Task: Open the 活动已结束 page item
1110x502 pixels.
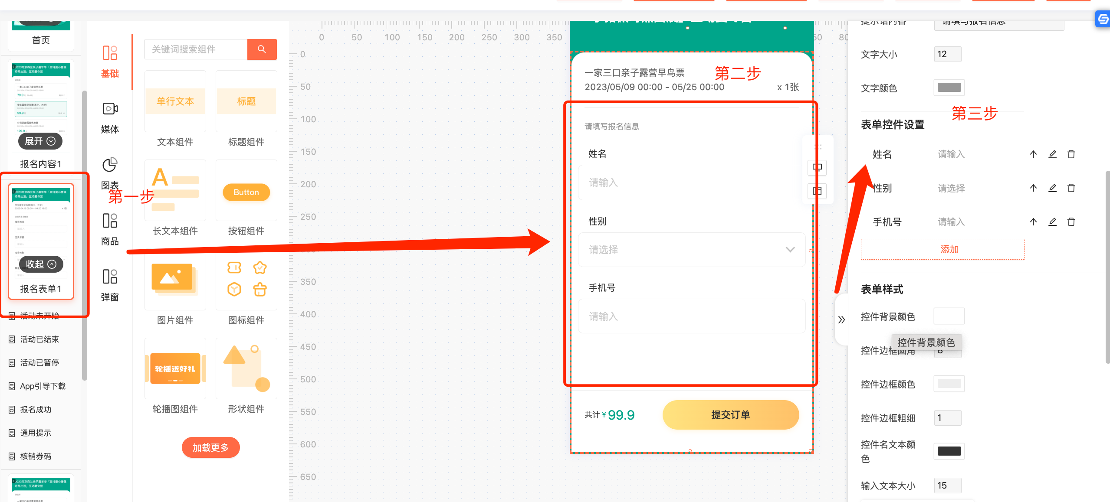Action: pyautogui.click(x=39, y=339)
